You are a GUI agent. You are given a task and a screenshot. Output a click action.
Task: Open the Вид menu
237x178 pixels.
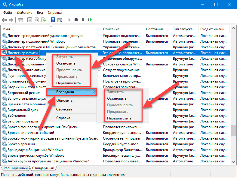click(x=40, y=13)
